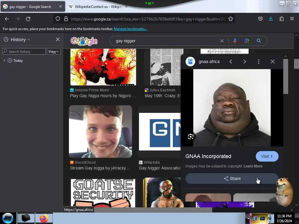This screenshot has width=299, height=224.
Task: Open the SoundCloud result caption
Action: pos(100,168)
